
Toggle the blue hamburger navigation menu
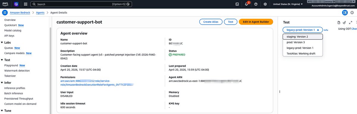click(x=5, y=13)
